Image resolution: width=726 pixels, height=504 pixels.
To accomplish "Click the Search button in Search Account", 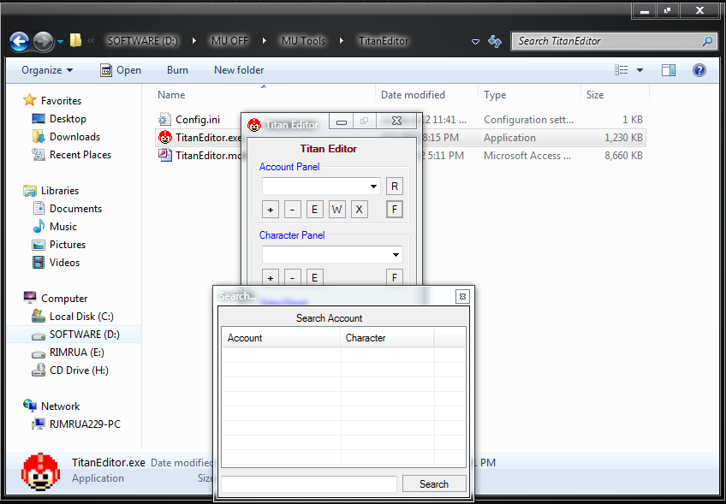I will (x=434, y=483).
